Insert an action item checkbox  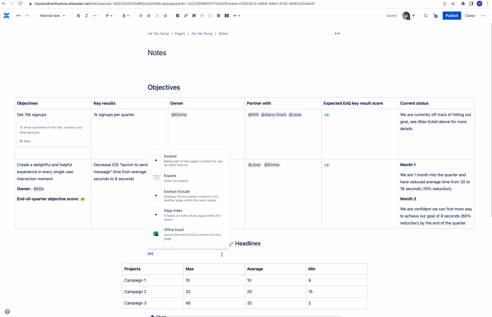coord(178,16)
